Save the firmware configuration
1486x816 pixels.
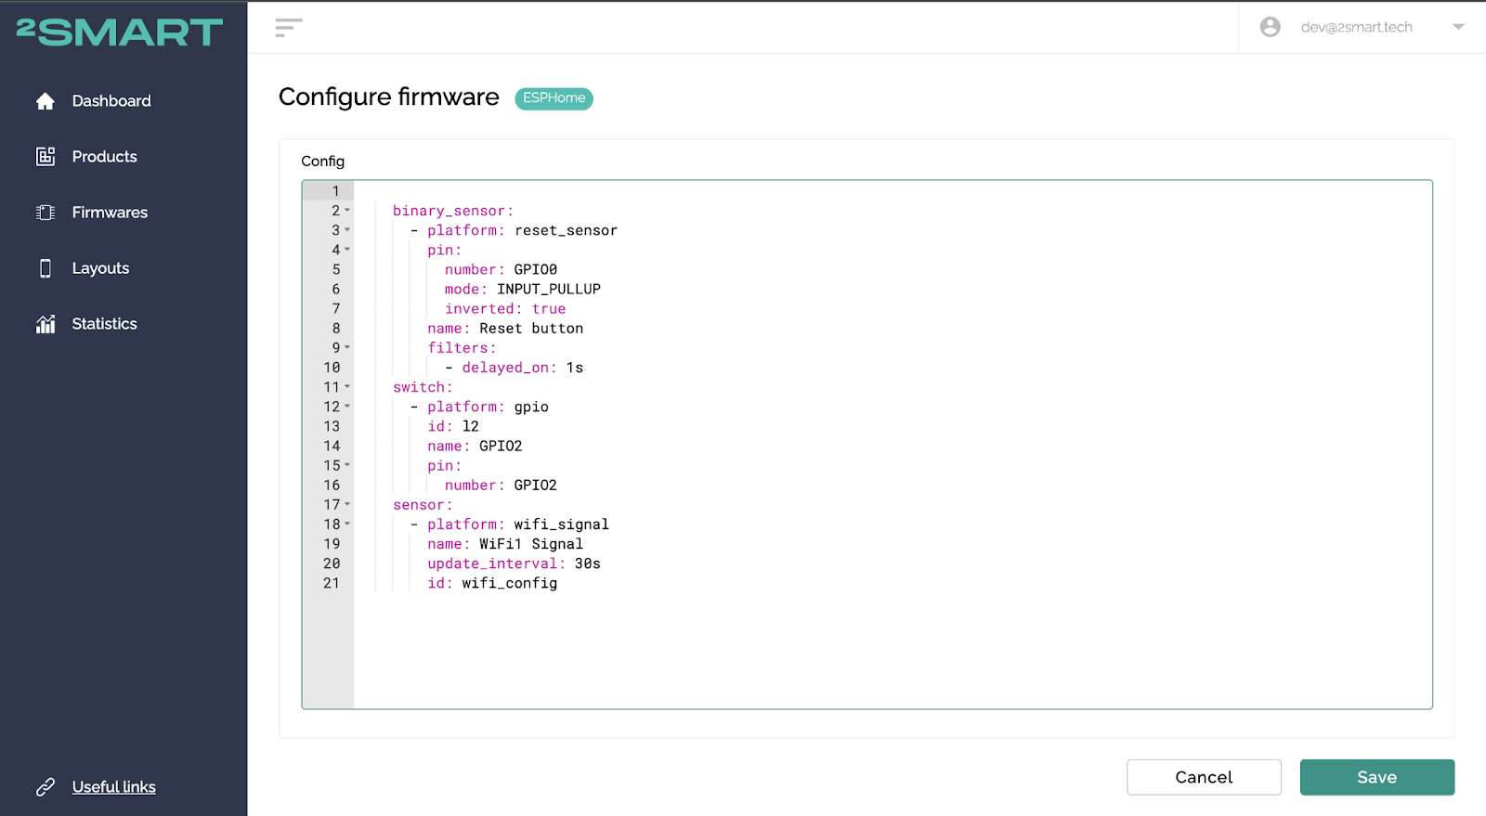[1376, 777]
